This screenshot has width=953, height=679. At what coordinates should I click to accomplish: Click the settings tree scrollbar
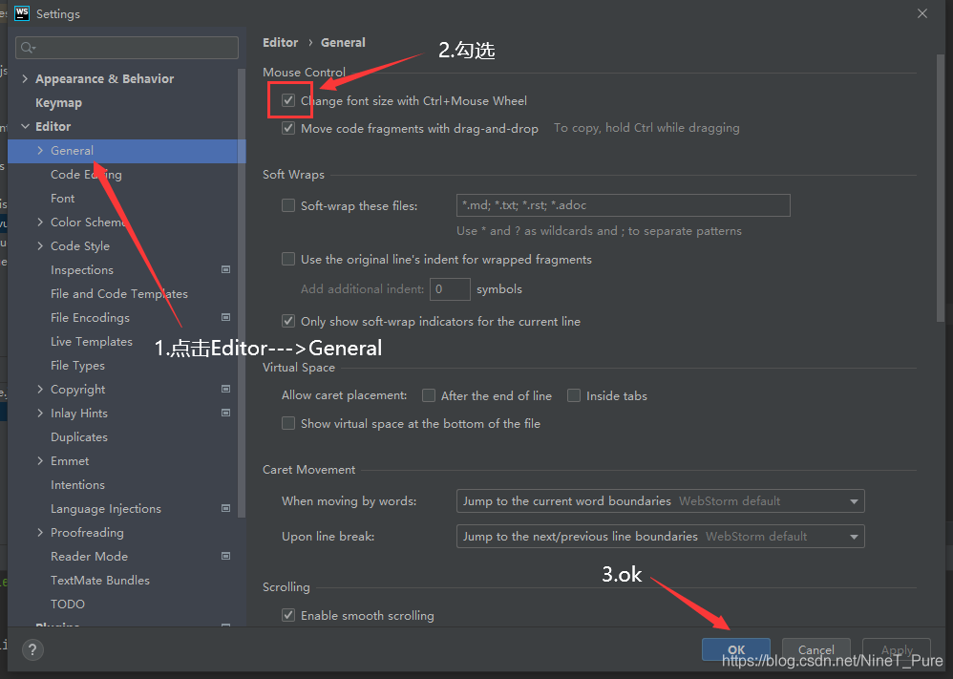(242, 292)
